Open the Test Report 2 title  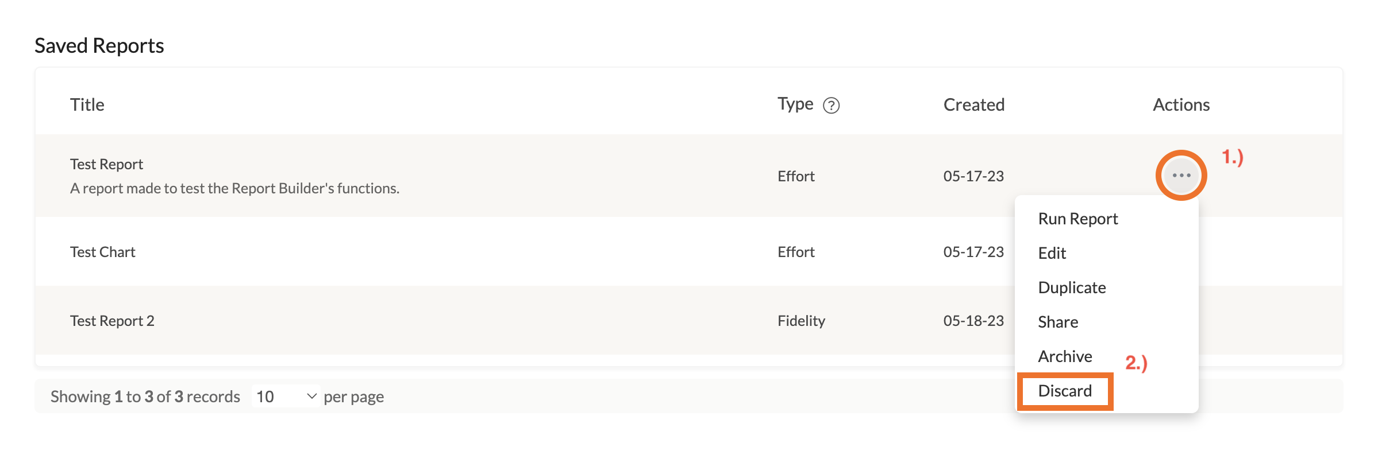point(112,321)
